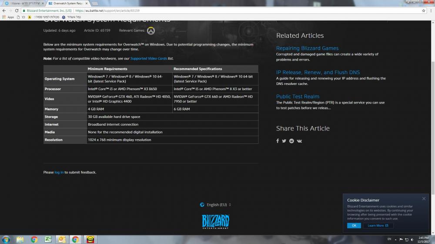Open Windows Start menu

pos(6,239)
